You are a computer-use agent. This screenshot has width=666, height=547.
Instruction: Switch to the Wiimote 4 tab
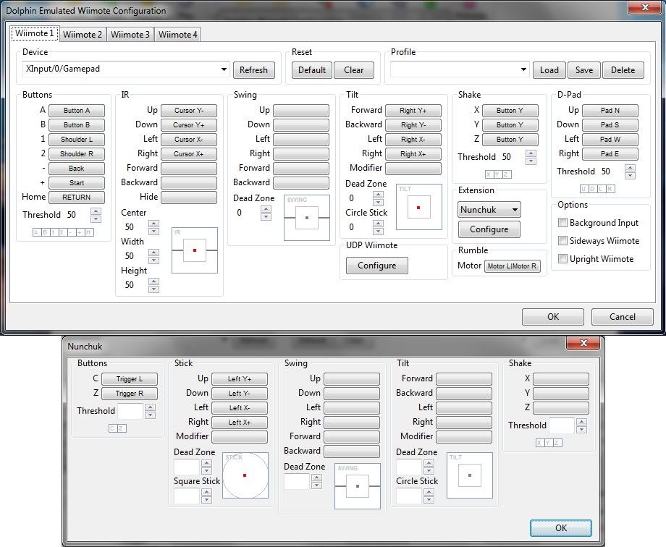177,35
